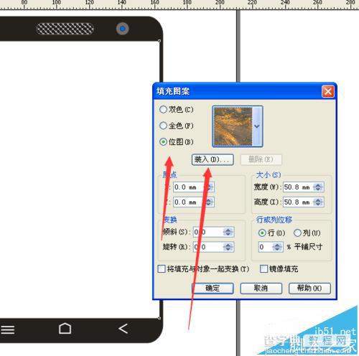
Task: Click the 旋转 rotate spinner arrows
Action: click(228, 247)
